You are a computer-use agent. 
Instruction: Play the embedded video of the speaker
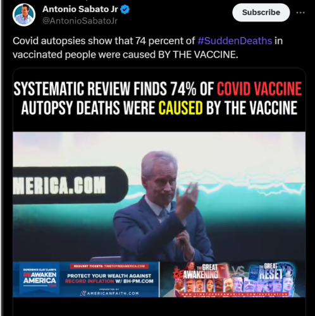(x=159, y=197)
